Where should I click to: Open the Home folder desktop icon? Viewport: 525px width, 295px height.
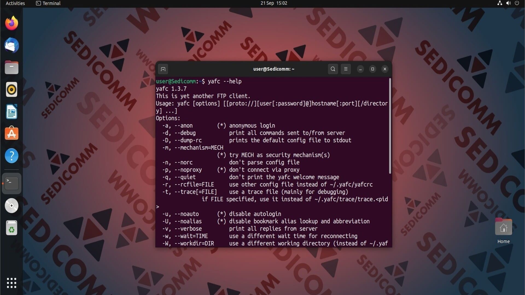tap(503, 231)
